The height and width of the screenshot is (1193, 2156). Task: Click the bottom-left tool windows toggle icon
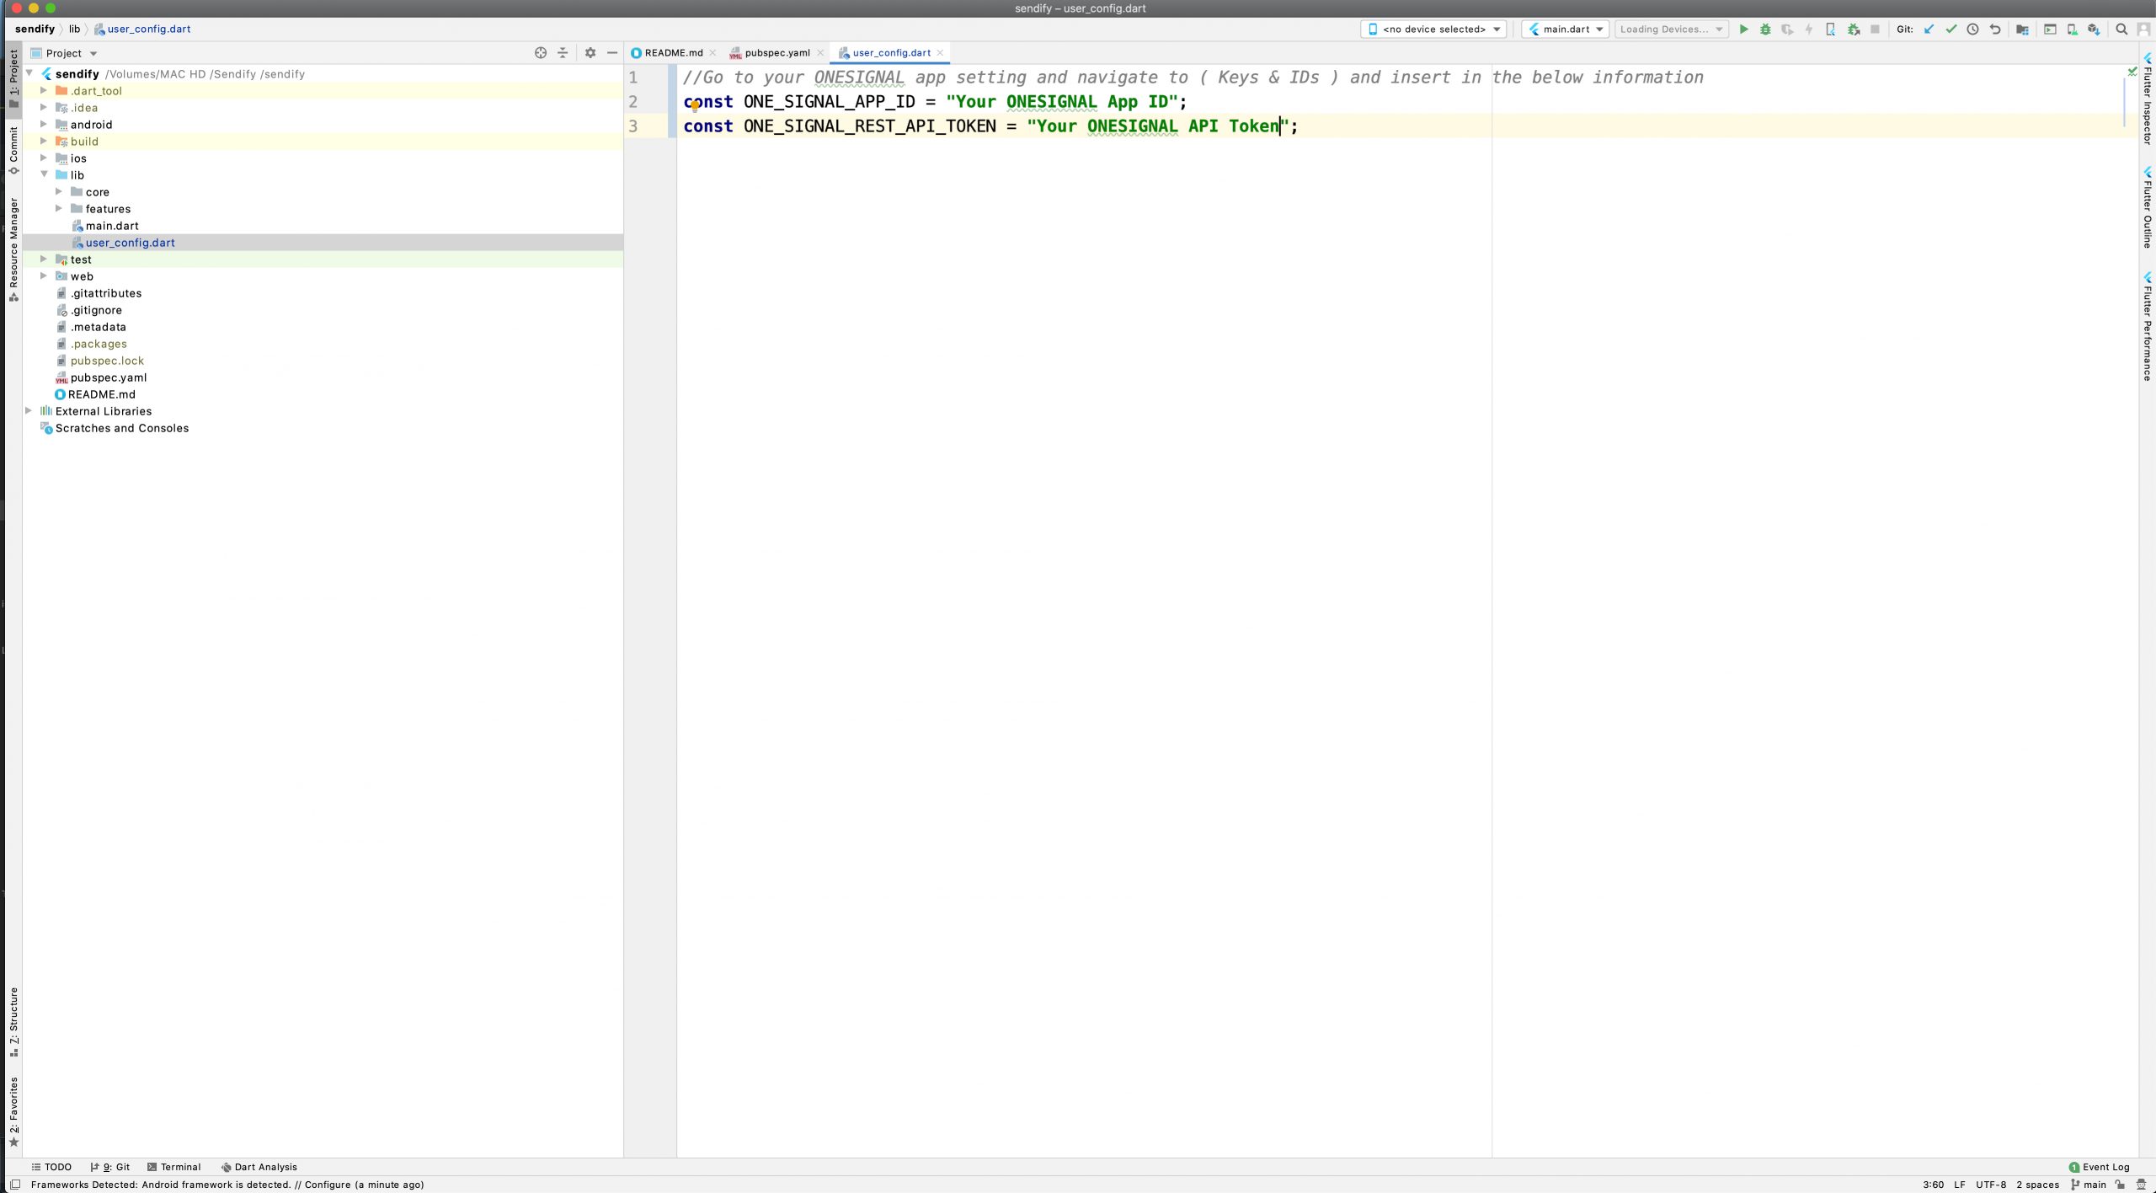pyautogui.click(x=14, y=1185)
